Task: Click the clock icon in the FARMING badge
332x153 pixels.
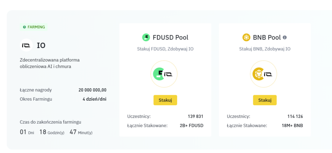Action: pos(25,27)
